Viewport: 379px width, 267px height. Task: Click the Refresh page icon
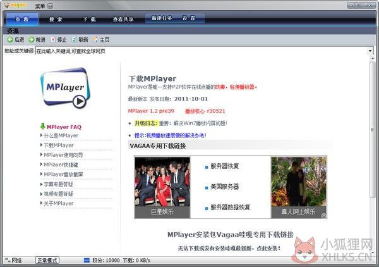pos(74,39)
